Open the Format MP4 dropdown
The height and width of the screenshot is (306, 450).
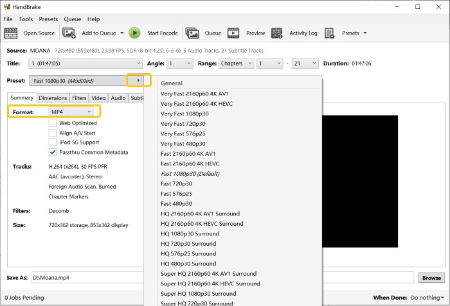[71, 112]
